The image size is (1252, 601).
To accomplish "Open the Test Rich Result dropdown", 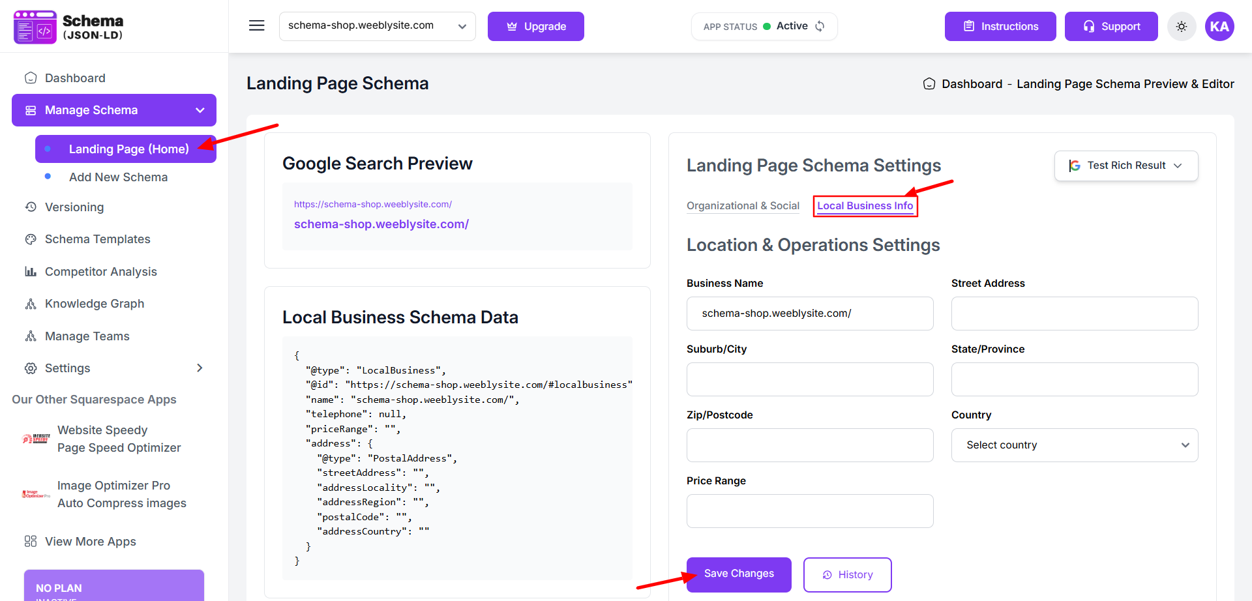I will point(1125,166).
